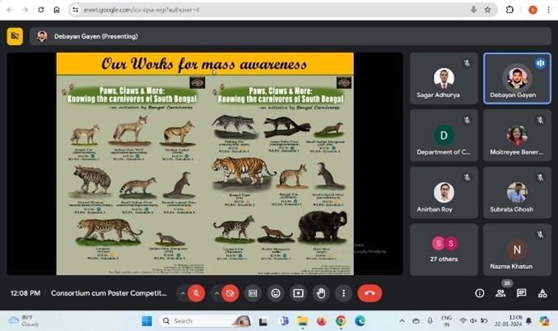Open the meeting details info icon
The image size is (558, 331).
[480, 293]
